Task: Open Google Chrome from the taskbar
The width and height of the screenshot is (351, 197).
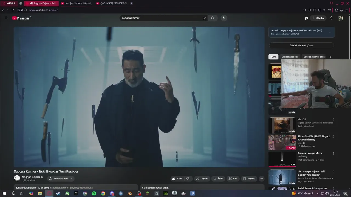Action: pos(103,193)
